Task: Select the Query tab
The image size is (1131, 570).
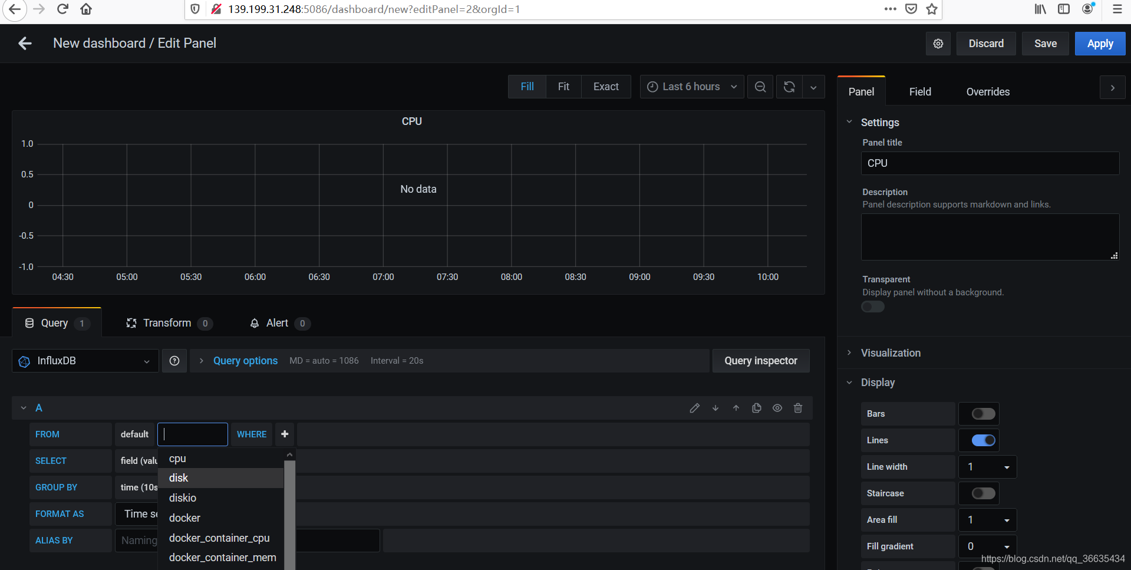Action: (57, 323)
